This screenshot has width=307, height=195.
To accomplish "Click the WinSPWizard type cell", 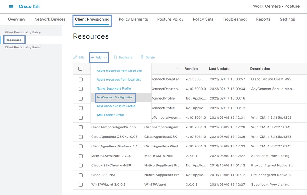I will click(x=155, y=185).
